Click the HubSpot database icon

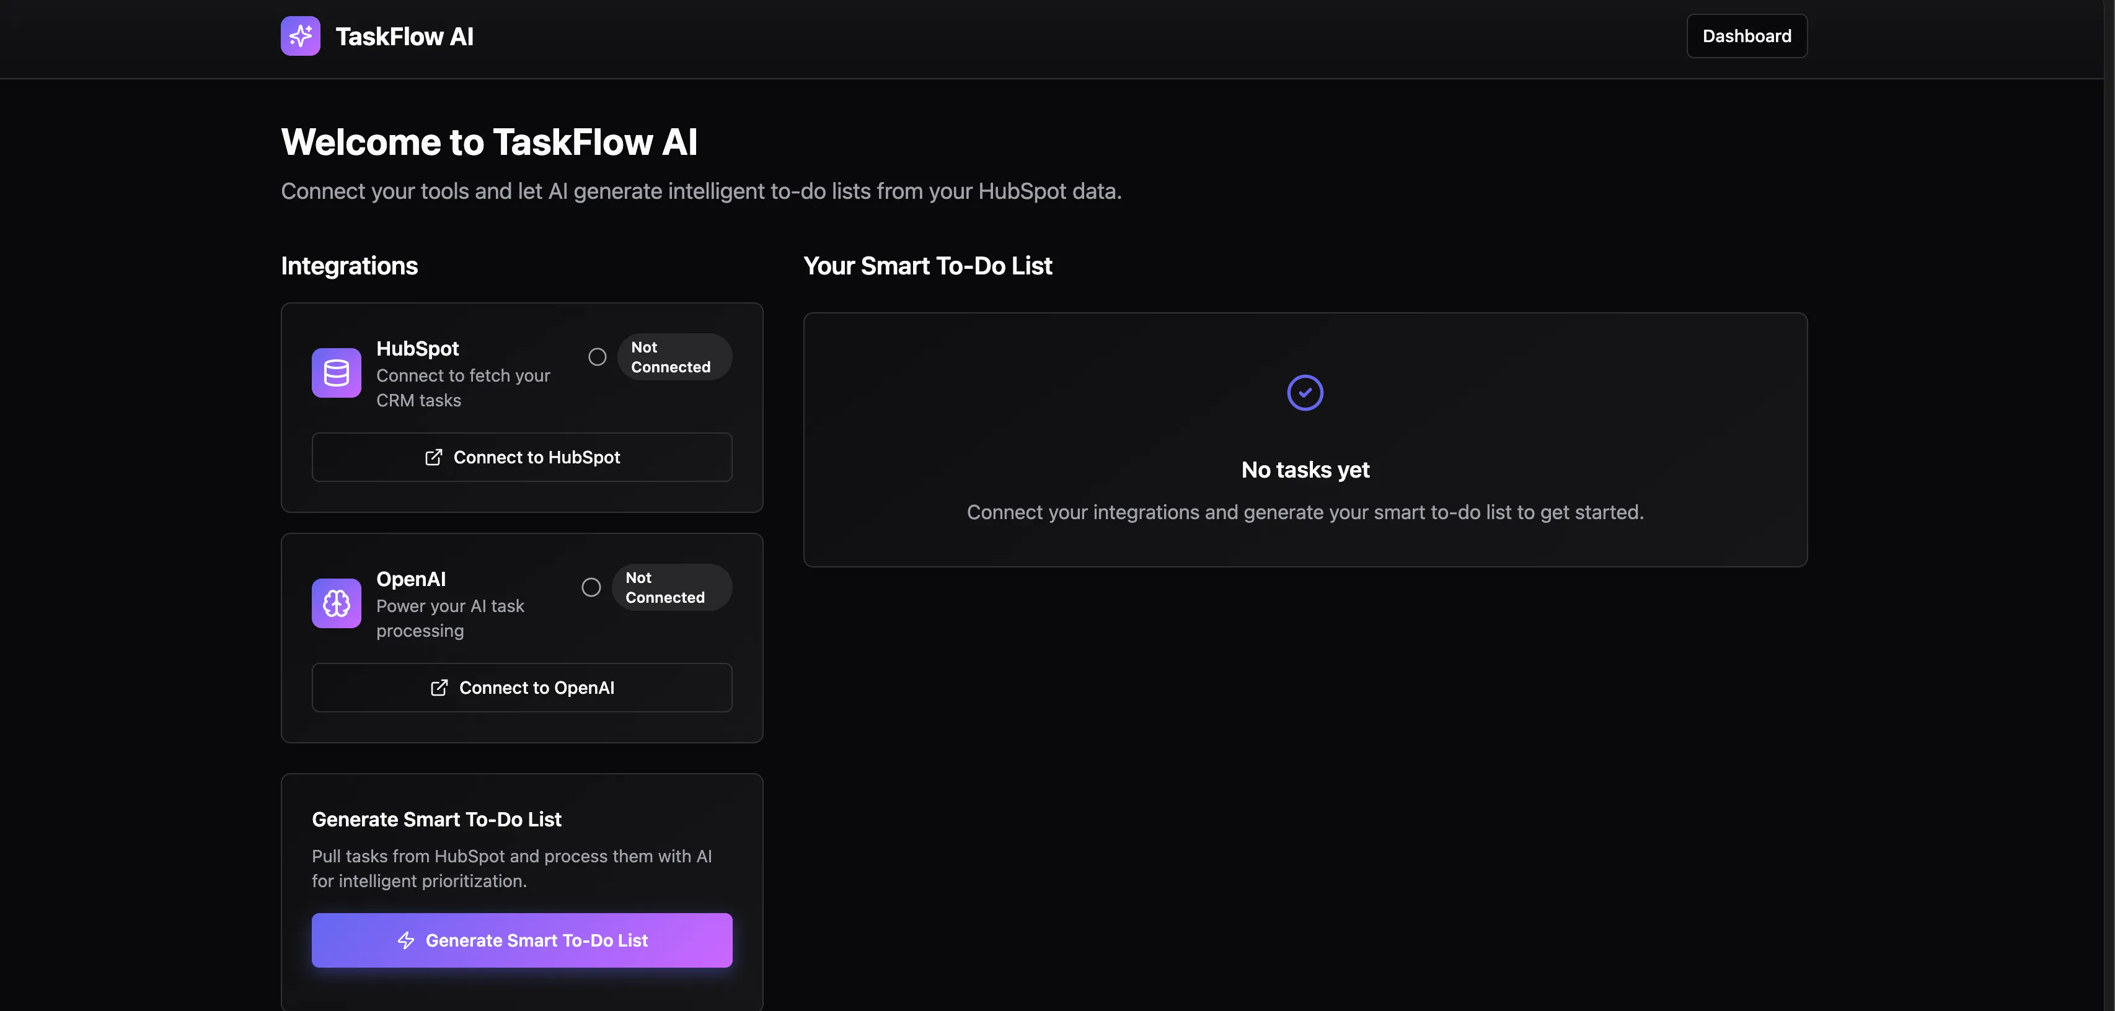tap(337, 372)
